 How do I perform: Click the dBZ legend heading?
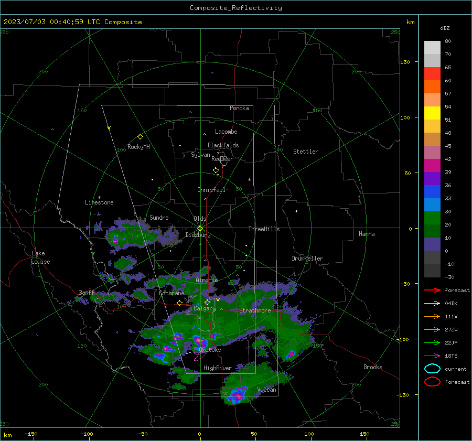(x=445, y=28)
